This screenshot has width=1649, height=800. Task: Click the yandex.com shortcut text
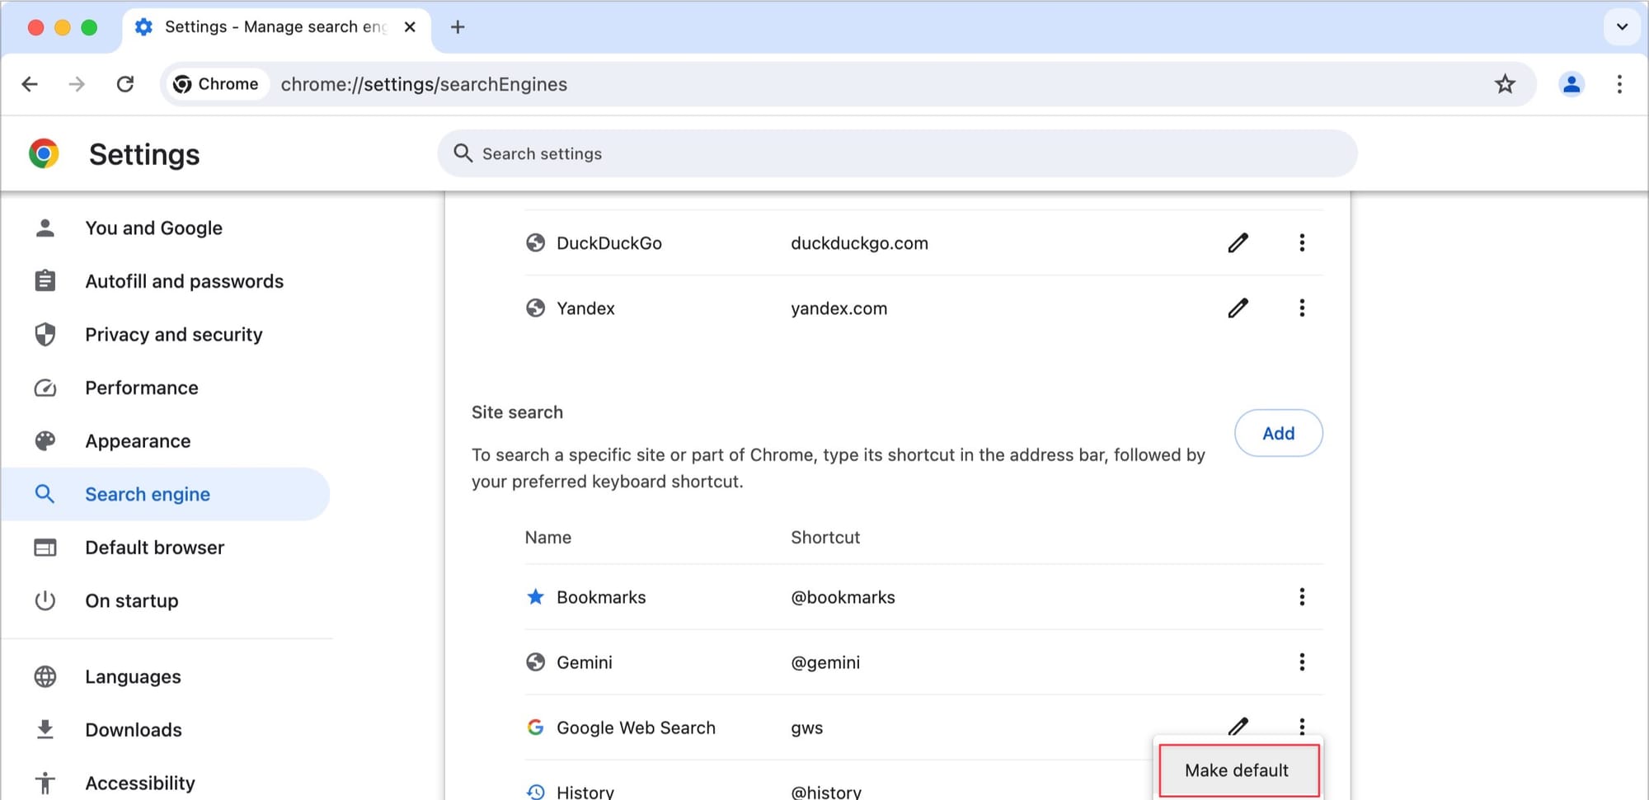pyautogui.click(x=839, y=308)
